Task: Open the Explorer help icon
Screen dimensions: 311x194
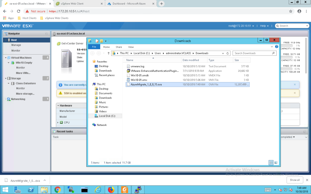Action: click(276, 47)
